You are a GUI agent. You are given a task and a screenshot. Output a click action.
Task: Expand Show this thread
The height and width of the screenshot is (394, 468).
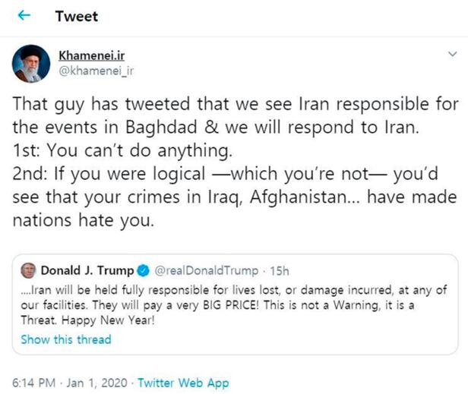click(65, 339)
